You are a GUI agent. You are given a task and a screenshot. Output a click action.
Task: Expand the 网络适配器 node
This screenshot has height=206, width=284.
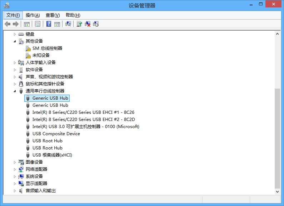(x=15, y=169)
